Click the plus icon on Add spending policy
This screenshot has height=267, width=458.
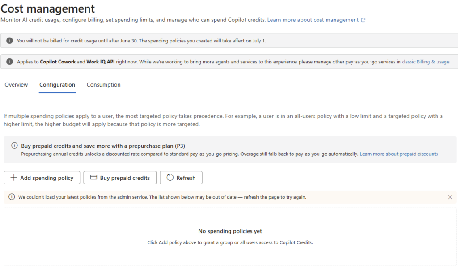click(x=14, y=178)
